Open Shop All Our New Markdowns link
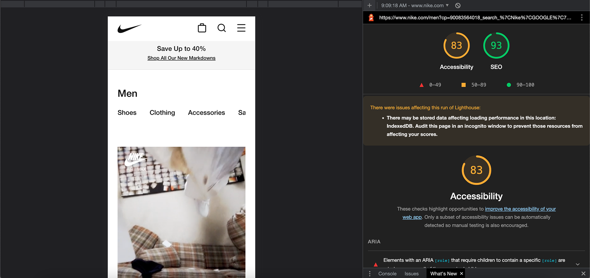This screenshot has width=590, height=278. tap(181, 58)
